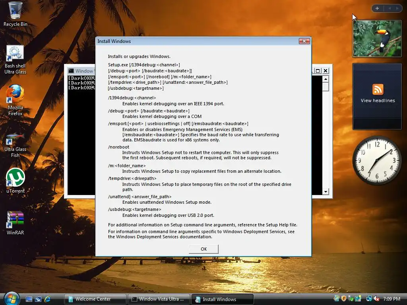
Task: Click Show Desktop in Quick Launch
Action: [29, 299]
